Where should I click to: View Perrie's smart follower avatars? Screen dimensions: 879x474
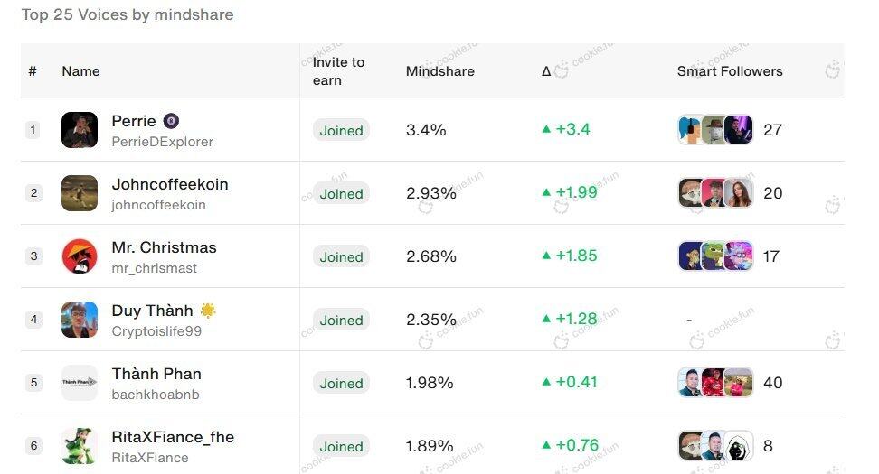715,130
